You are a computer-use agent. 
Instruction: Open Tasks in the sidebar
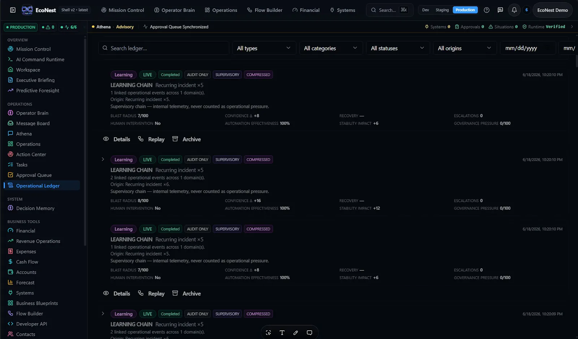(x=22, y=165)
